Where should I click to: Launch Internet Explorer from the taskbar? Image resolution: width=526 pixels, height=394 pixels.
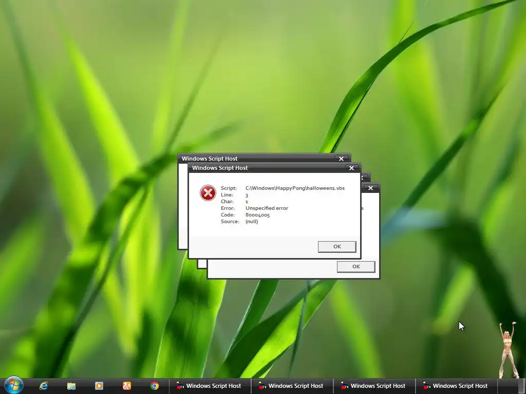pyautogui.click(x=44, y=386)
